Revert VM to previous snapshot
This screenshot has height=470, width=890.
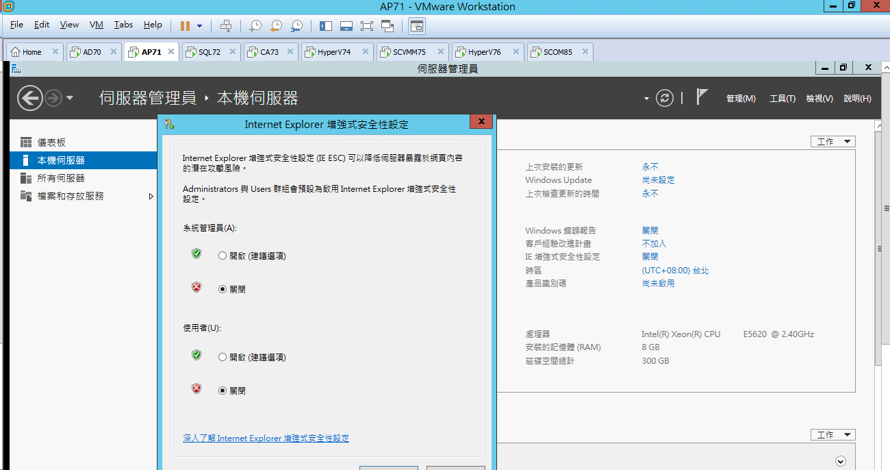point(275,26)
